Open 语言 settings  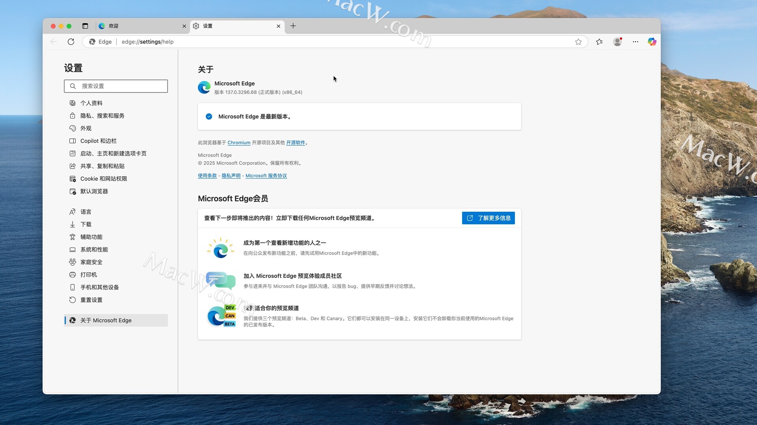tap(116, 212)
